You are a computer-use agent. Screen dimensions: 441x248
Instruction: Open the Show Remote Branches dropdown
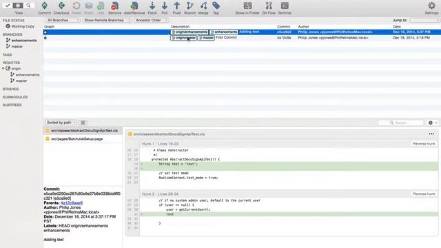click(107, 20)
